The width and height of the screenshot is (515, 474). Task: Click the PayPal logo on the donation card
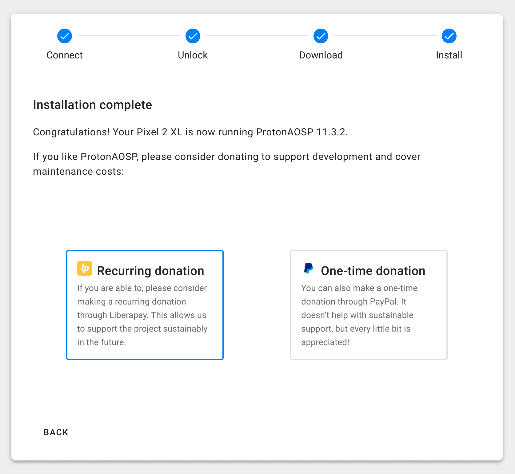coord(308,268)
